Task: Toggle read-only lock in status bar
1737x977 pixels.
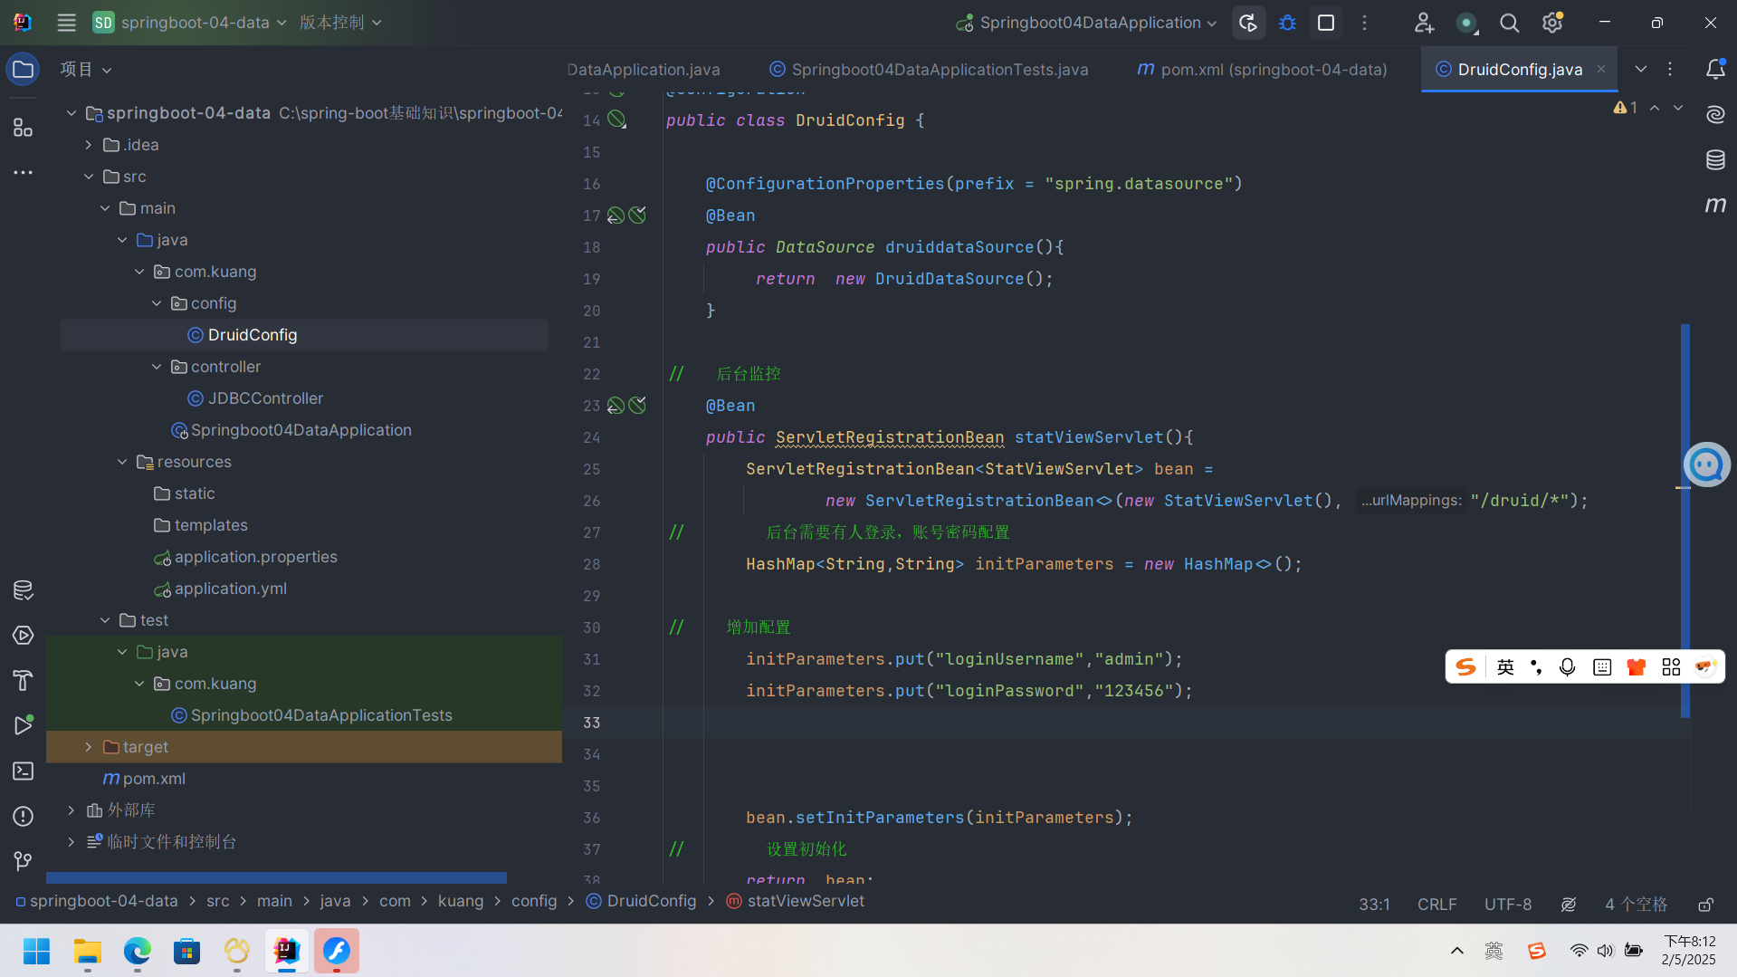Action: coord(1705,905)
